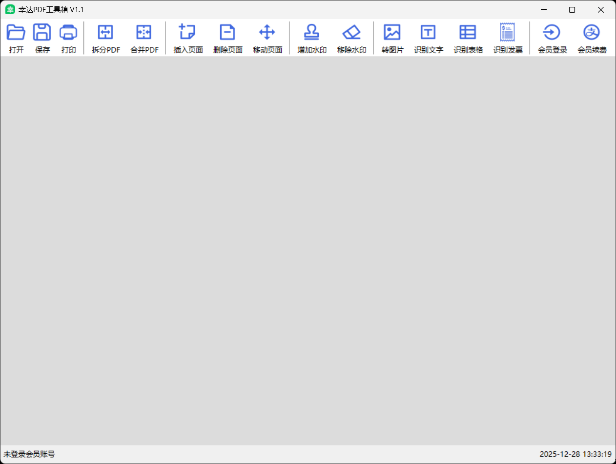616x464 pixels.
Task: Open the Recognize Invoice (识别发票) tool
Action: pos(507,33)
